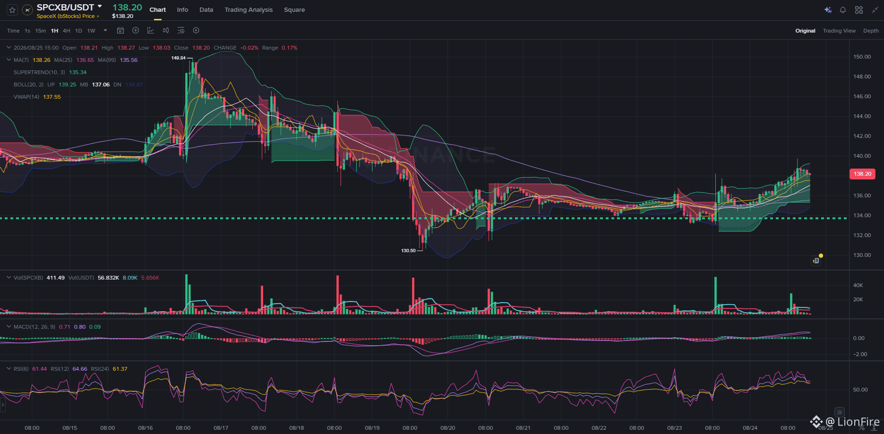Collapse the Vol(SPCXB) volume panel chevron

click(x=9, y=278)
